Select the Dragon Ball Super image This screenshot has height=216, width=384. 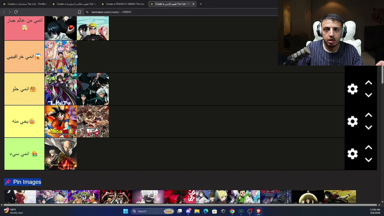(x=61, y=121)
